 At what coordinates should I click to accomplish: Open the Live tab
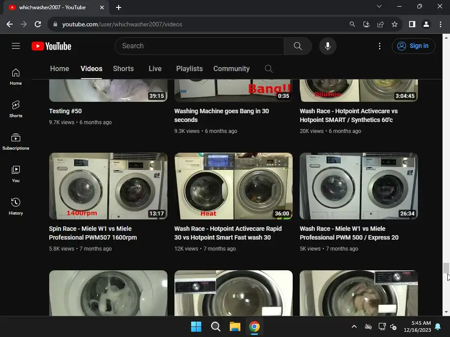pos(155,69)
